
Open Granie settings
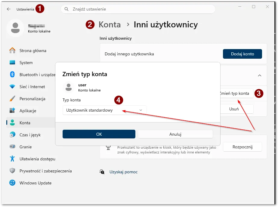click(x=26, y=147)
